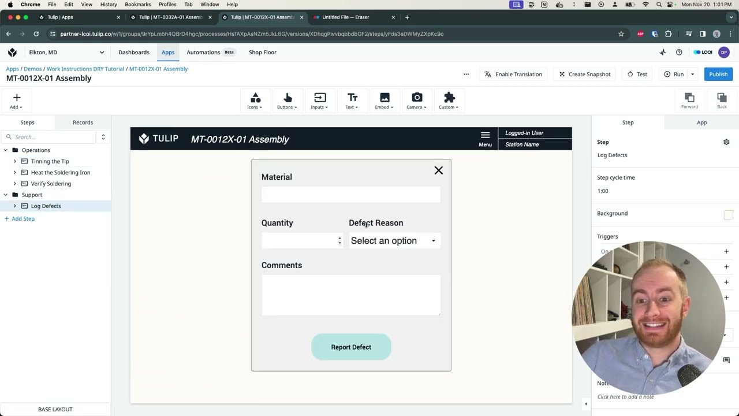Switch to the Records tab
739x416 pixels.
pyautogui.click(x=83, y=122)
